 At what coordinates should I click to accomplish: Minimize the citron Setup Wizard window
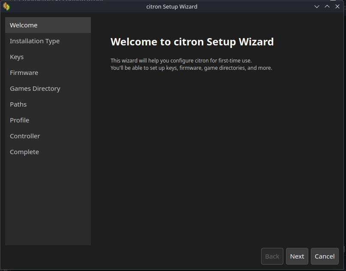[317, 6]
